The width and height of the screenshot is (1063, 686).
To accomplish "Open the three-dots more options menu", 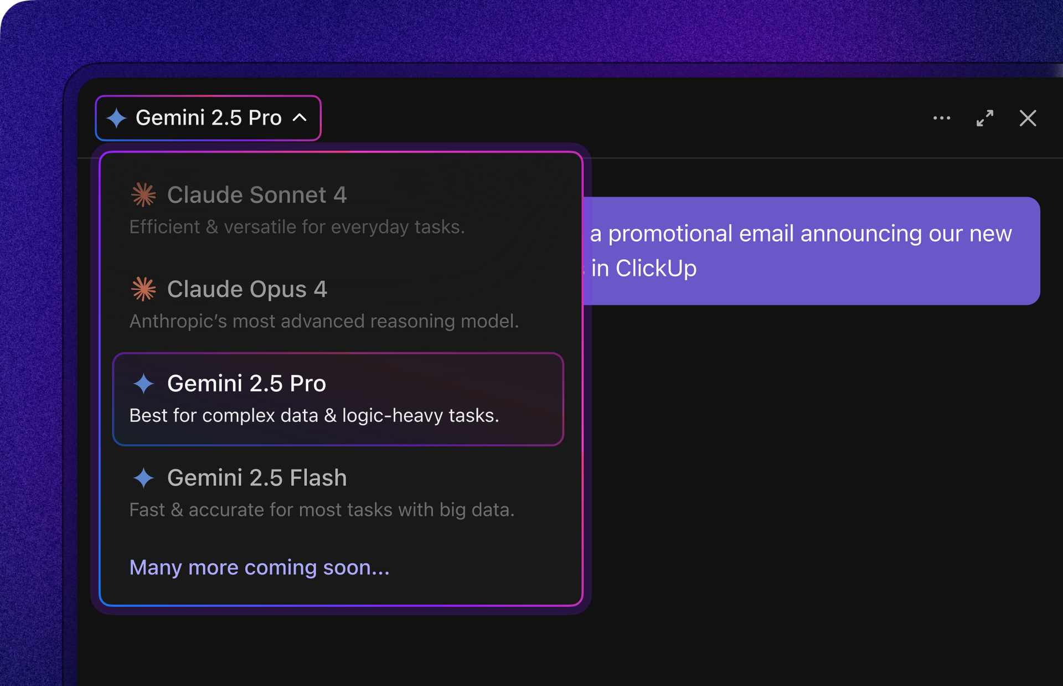I will (941, 118).
